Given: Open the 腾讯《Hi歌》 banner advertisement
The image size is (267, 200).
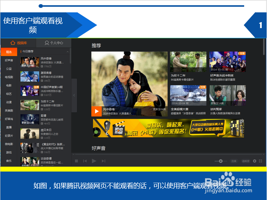Looking at the screenshot, I should coord(169,128).
